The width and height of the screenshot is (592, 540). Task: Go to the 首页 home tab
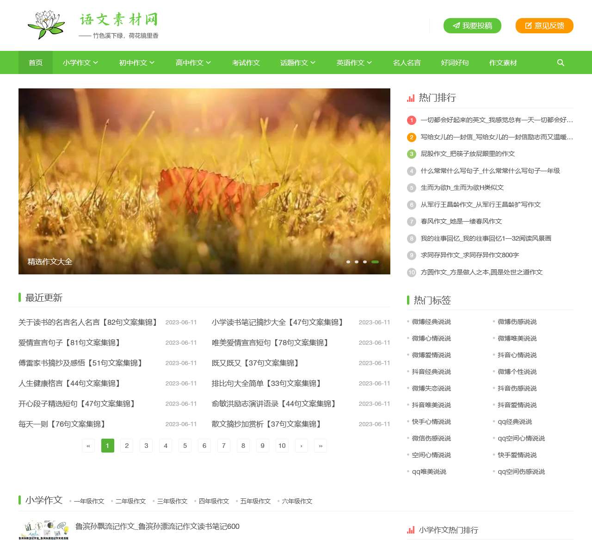[x=36, y=62]
